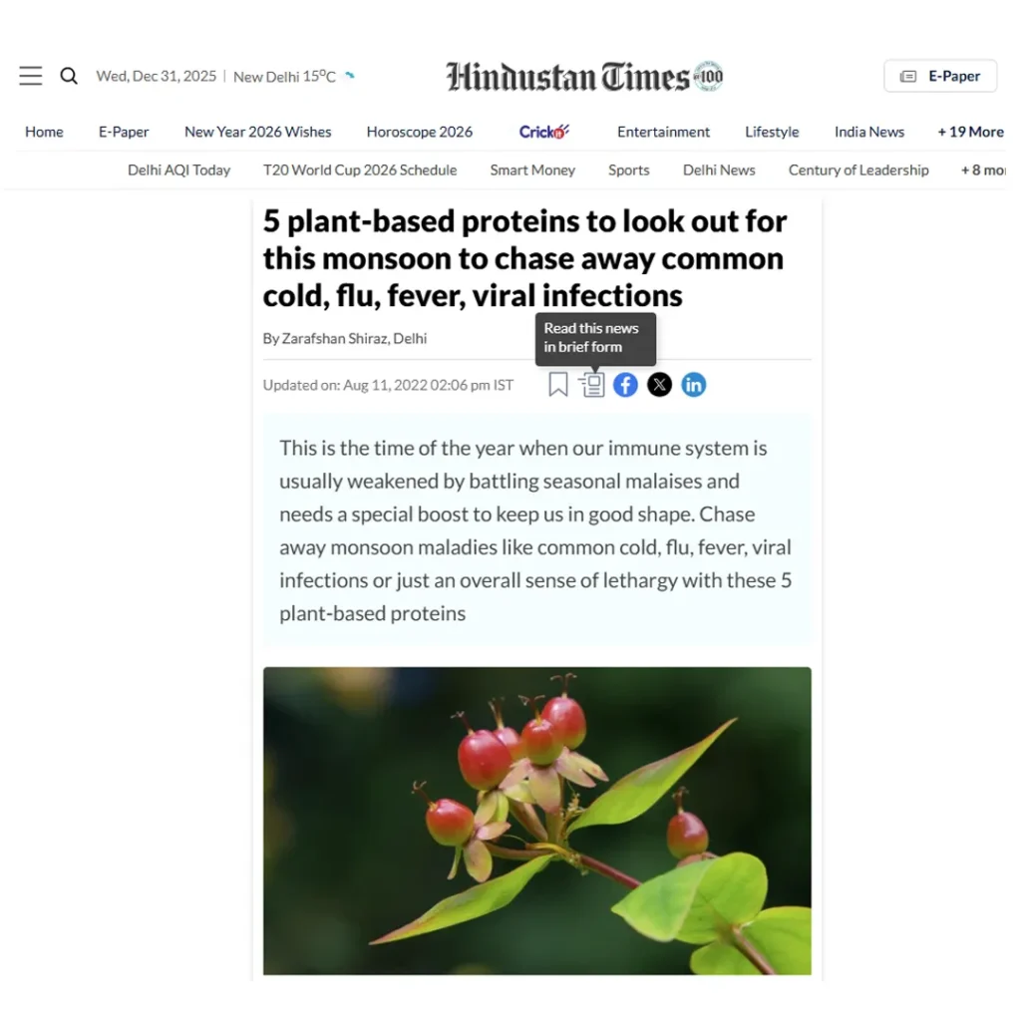Image resolution: width=1021 pixels, height=1021 pixels.
Task: Click the weather icon beside New Delhi
Action: coord(350,76)
